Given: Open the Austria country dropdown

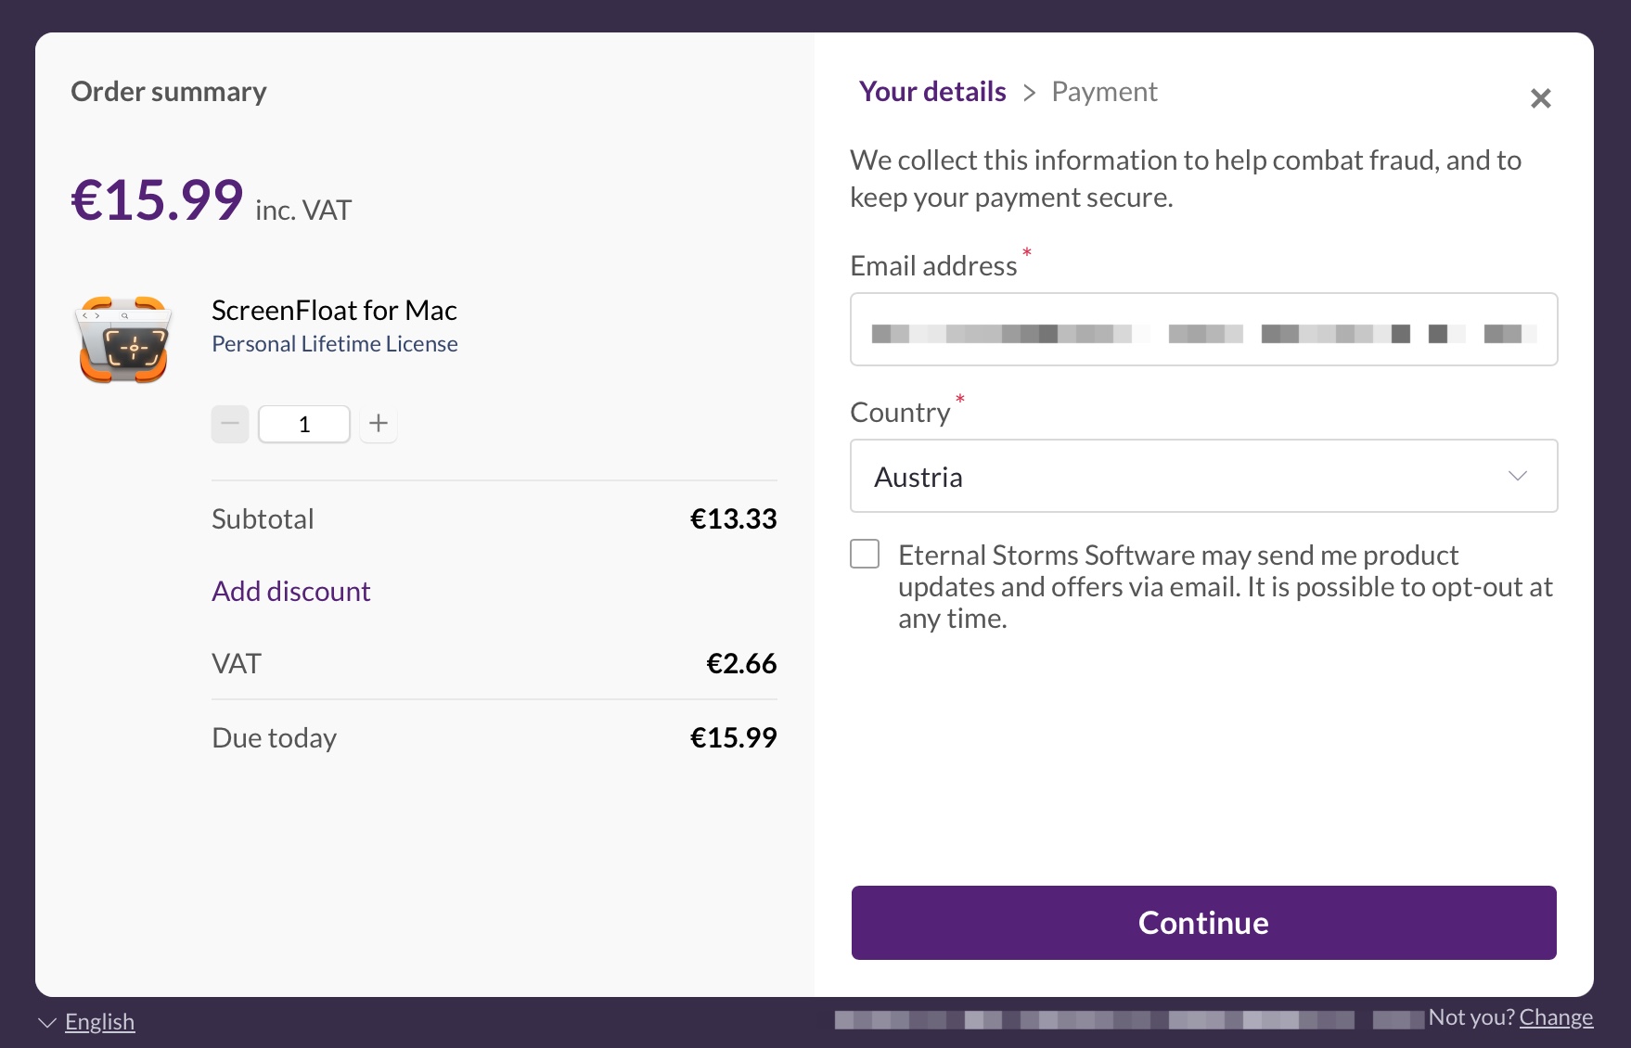Looking at the screenshot, I should click(x=1203, y=476).
